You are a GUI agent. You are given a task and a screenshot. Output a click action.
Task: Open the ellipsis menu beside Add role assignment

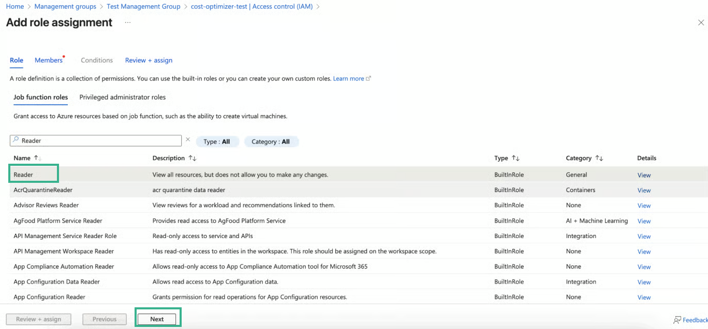(127, 23)
